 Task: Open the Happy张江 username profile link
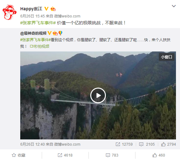(31, 9)
